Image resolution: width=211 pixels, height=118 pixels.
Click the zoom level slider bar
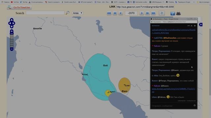coord(12,41)
